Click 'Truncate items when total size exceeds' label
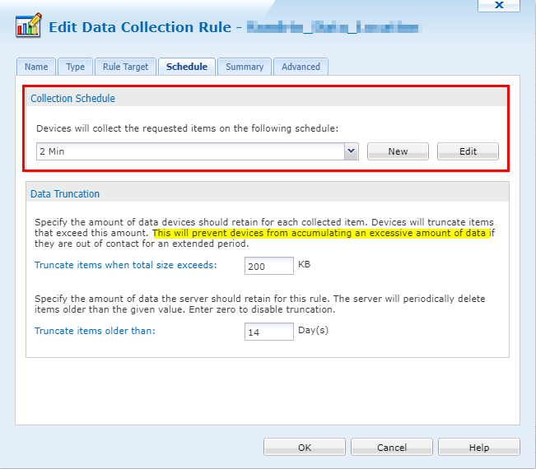The width and height of the screenshot is (536, 469). click(125, 265)
